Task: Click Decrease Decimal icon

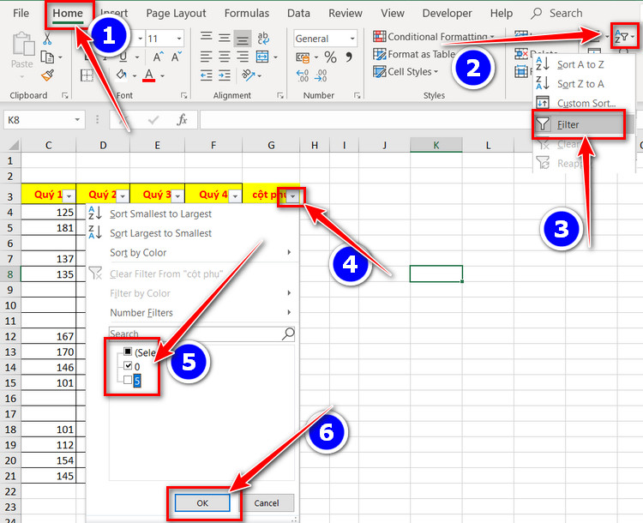Action: 321,75
